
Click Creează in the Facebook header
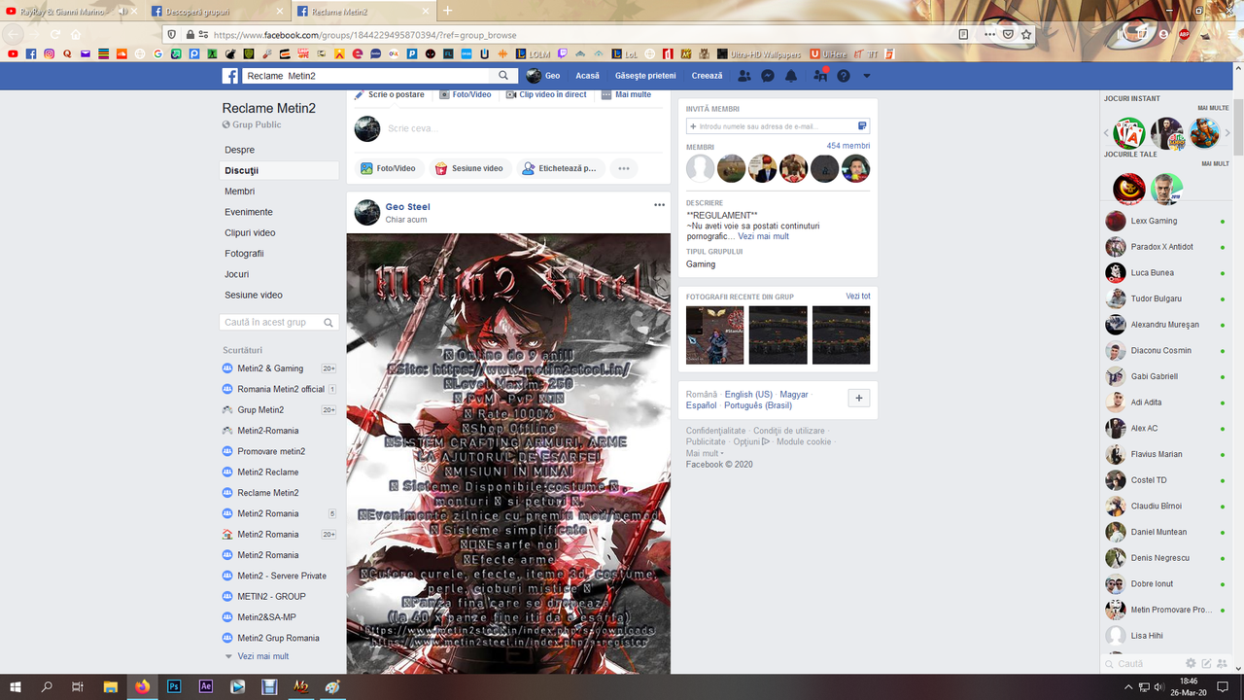(707, 76)
